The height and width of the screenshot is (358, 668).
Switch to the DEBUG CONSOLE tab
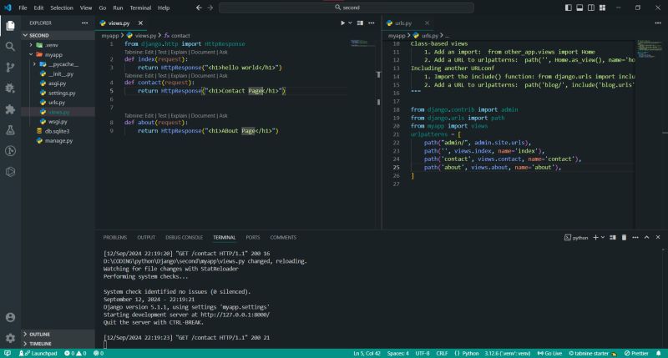(x=184, y=238)
